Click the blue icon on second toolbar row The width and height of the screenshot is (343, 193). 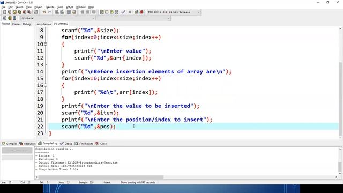click(x=14, y=18)
